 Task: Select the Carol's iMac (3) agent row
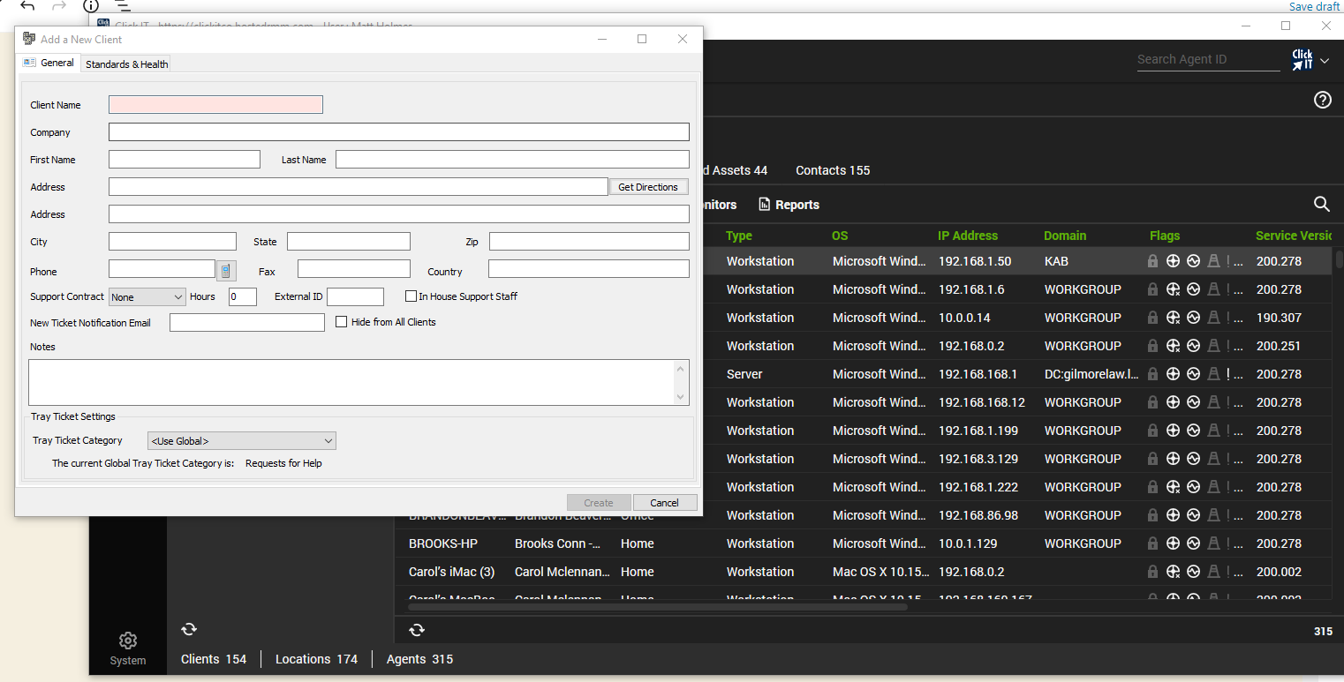(x=864, y=572)
